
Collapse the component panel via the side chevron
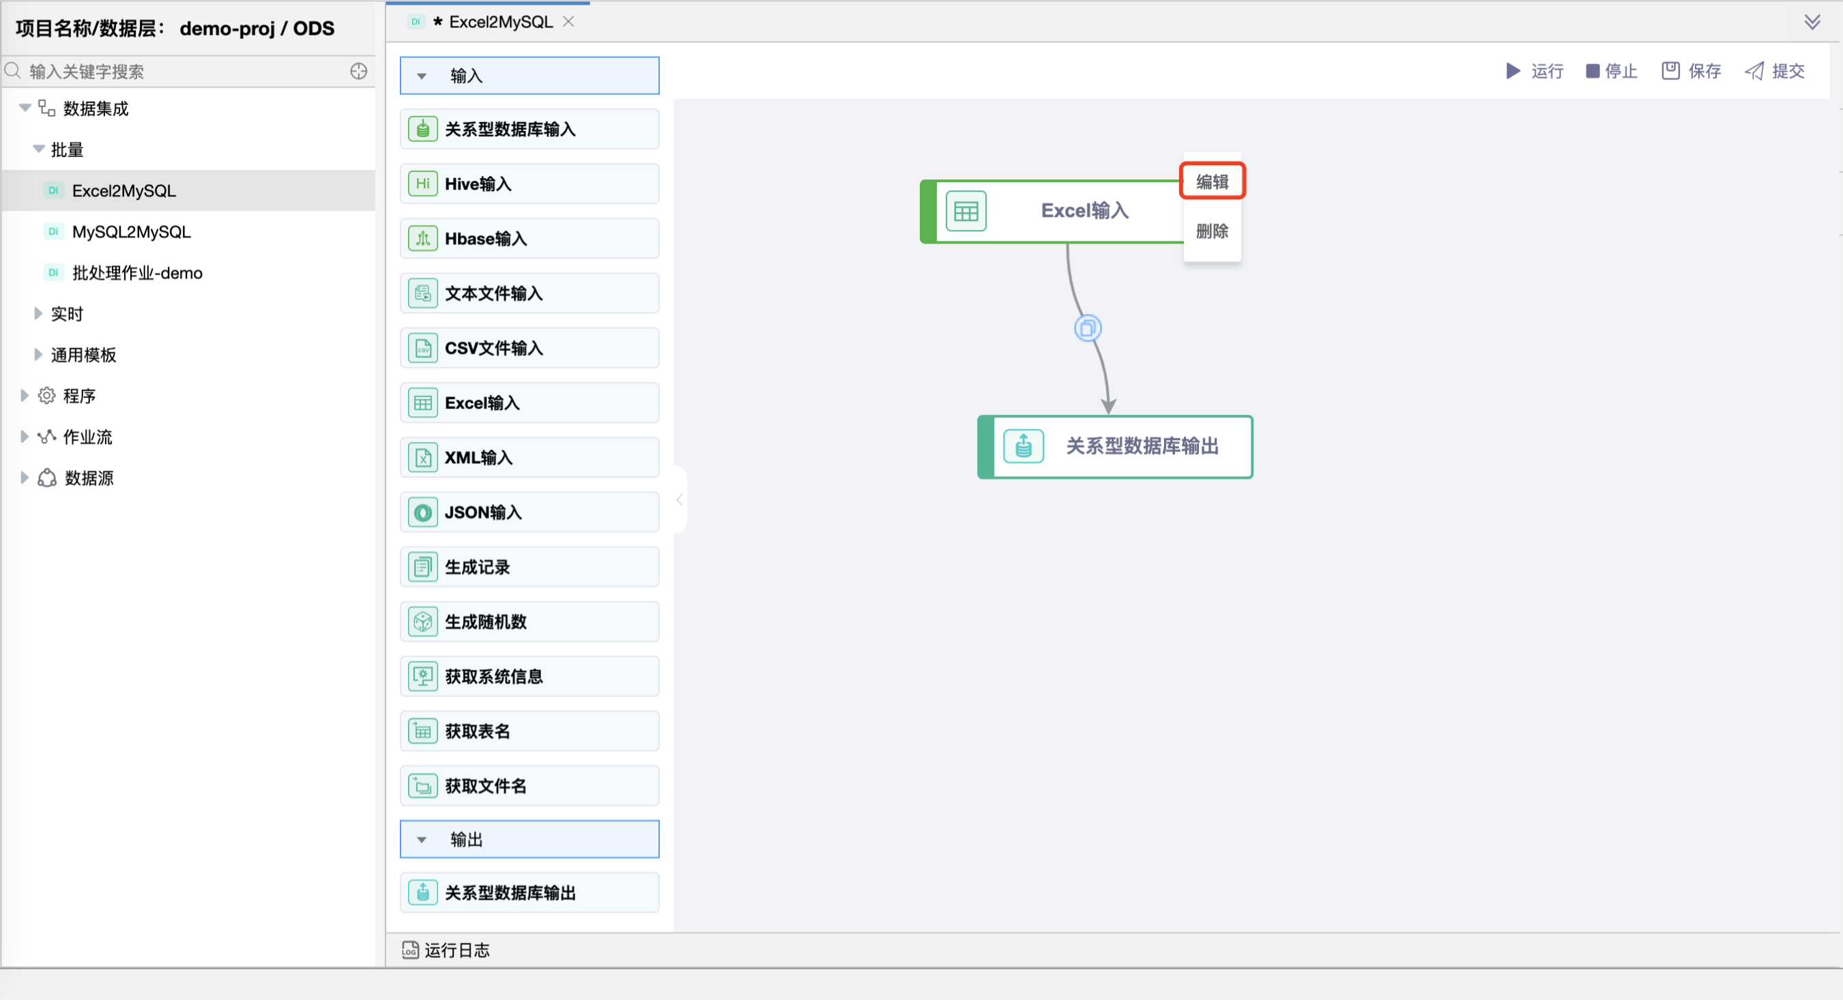(678, 499)
